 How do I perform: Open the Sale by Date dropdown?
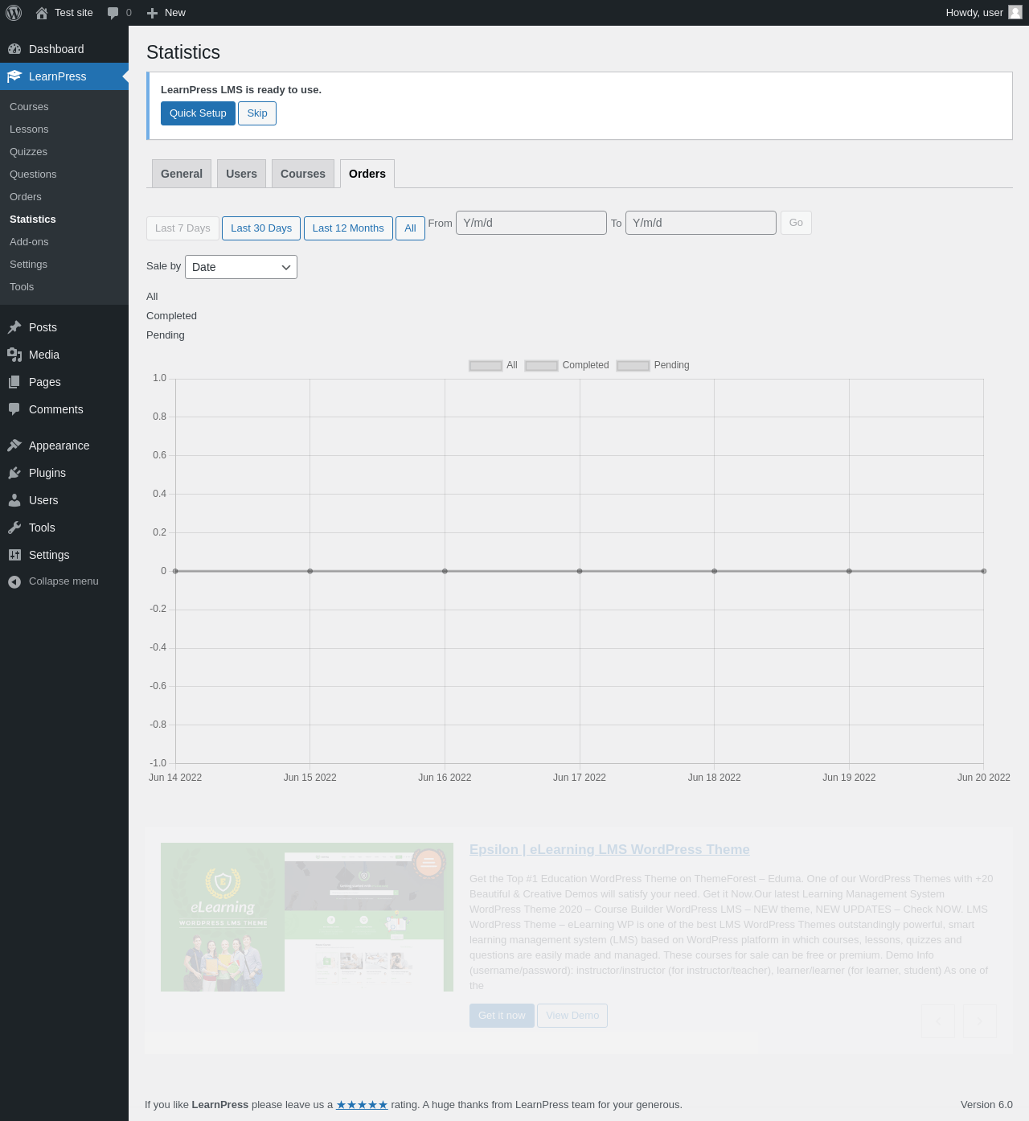click(241, 267)
